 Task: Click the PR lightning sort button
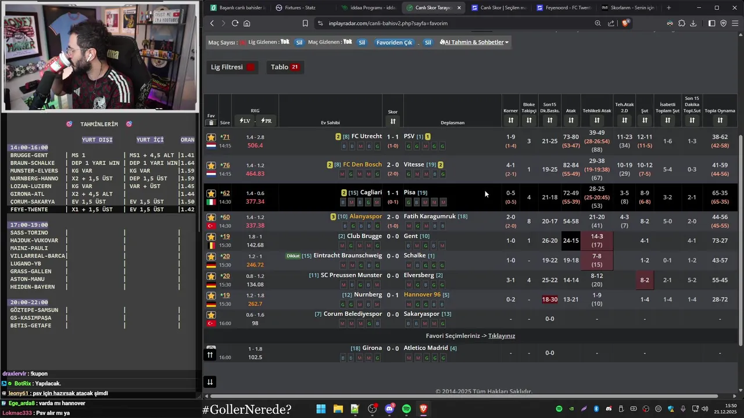tap(266, 121)
